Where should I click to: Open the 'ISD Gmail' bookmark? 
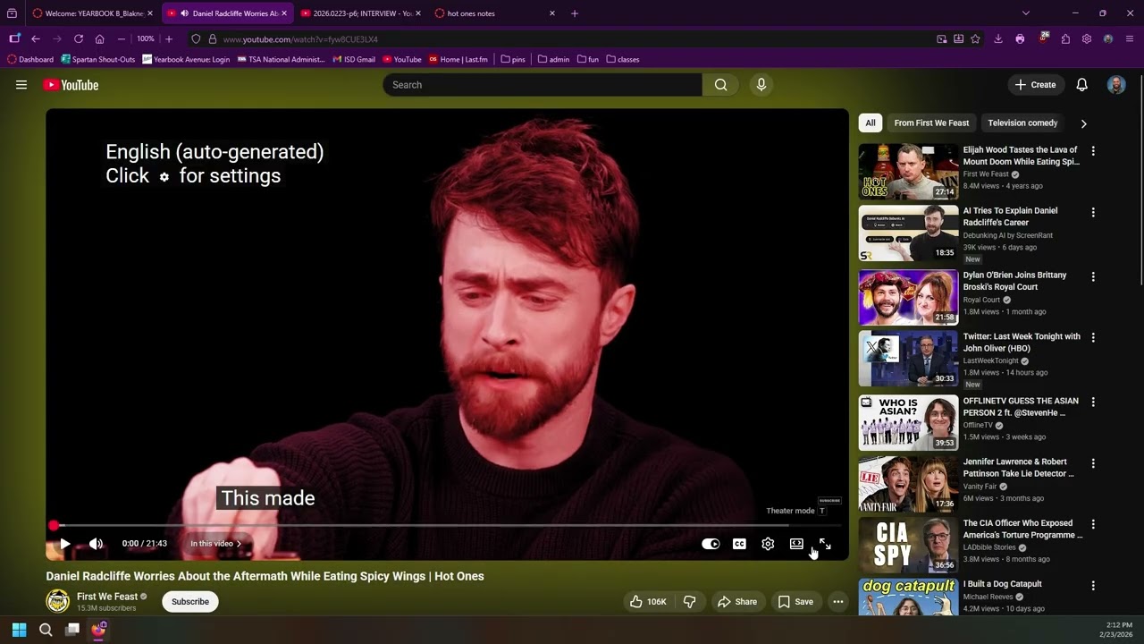(x=354, y=60)
